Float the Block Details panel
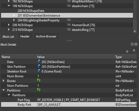 132,44
